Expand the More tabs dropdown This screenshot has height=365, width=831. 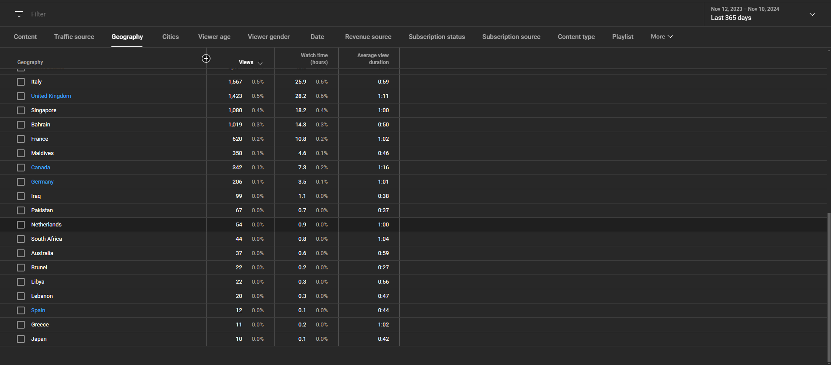tap(661, 37)
